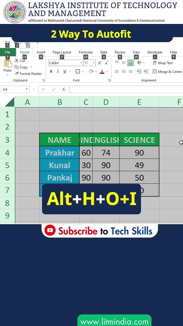Click into the formula bar

127,89
